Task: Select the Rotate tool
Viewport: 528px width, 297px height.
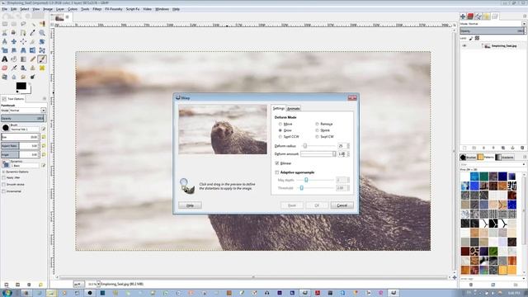Action: click(42, 41)
